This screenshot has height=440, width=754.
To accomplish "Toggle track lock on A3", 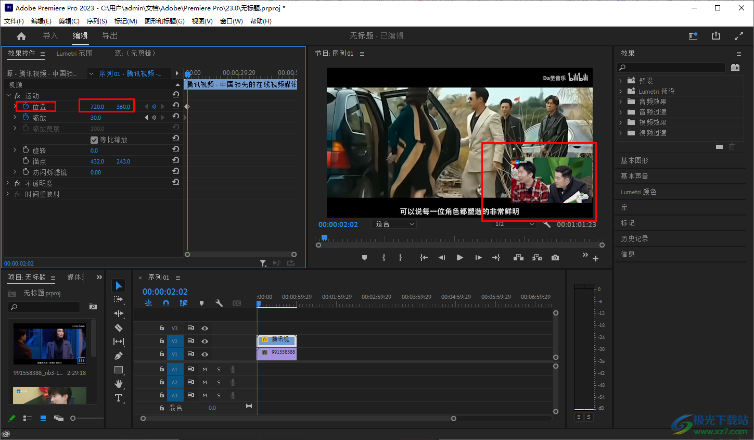I will [162, 395].
